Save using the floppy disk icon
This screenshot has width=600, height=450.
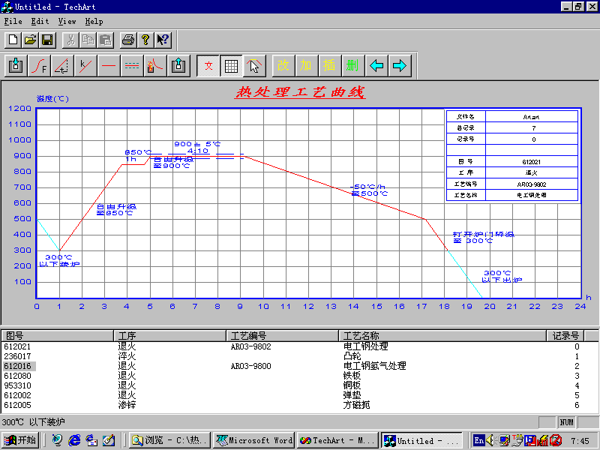46,40
